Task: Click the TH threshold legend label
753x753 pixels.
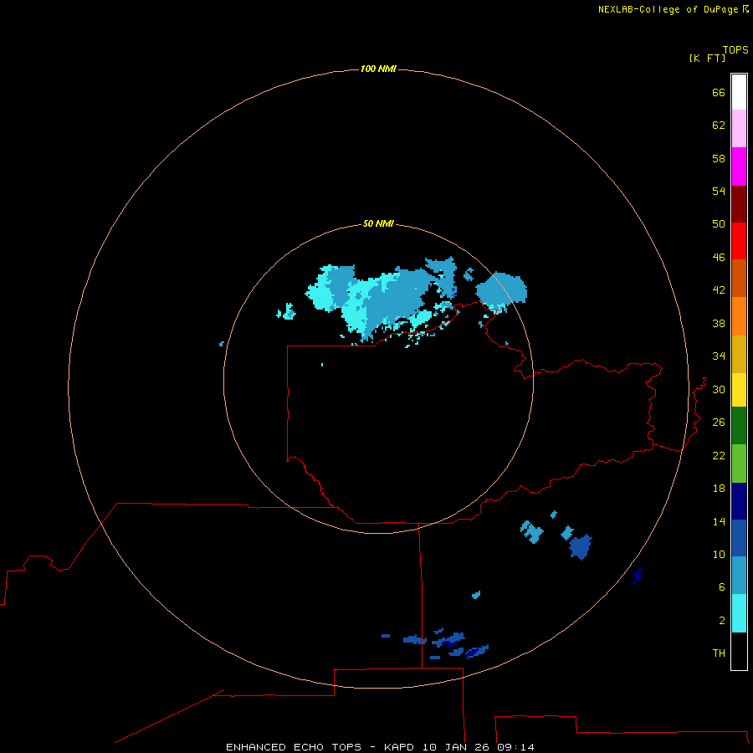Action: [x=719, y=653]
